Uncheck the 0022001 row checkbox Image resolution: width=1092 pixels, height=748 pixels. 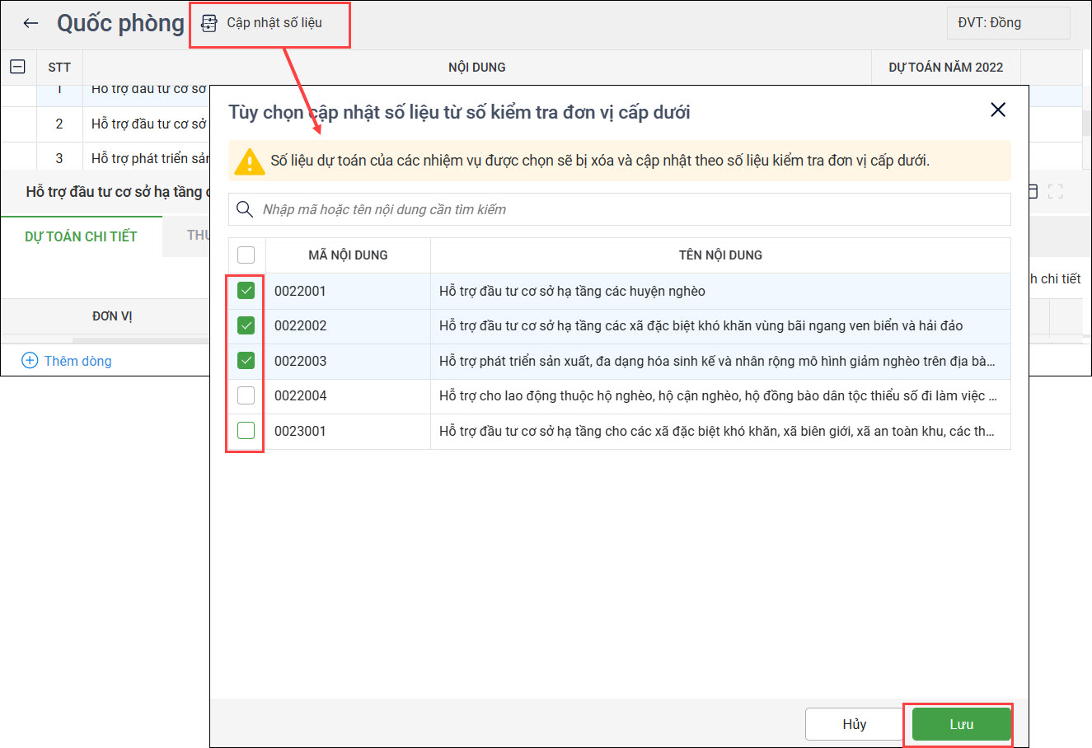pyautogui.click(x=246, y=291)
